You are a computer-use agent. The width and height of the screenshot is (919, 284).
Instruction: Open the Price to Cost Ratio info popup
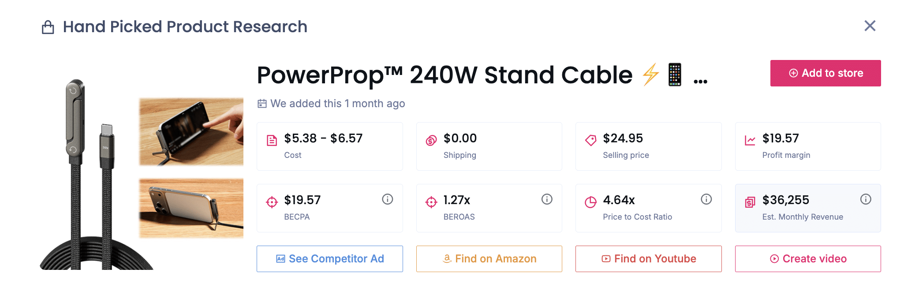[x=706, y=199]
